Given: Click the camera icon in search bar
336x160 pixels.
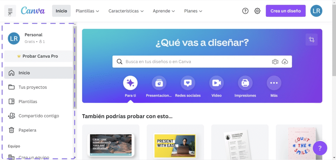Looking at the screenshot, I should tap(275, 62).
